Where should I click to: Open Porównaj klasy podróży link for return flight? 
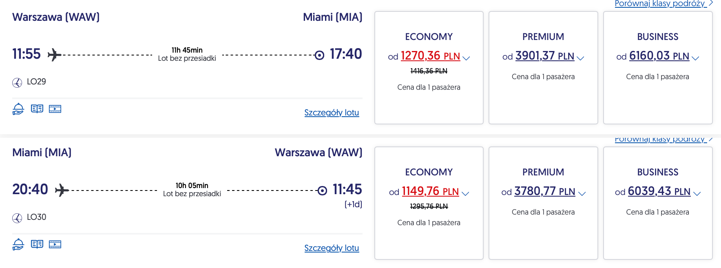coord(661,140)
